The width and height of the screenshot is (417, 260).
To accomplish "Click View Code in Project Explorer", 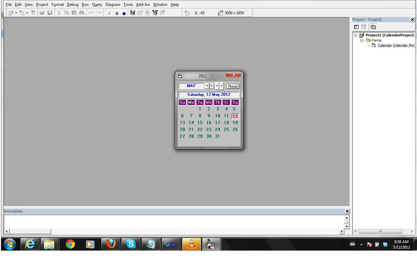I will click(357, 27).
